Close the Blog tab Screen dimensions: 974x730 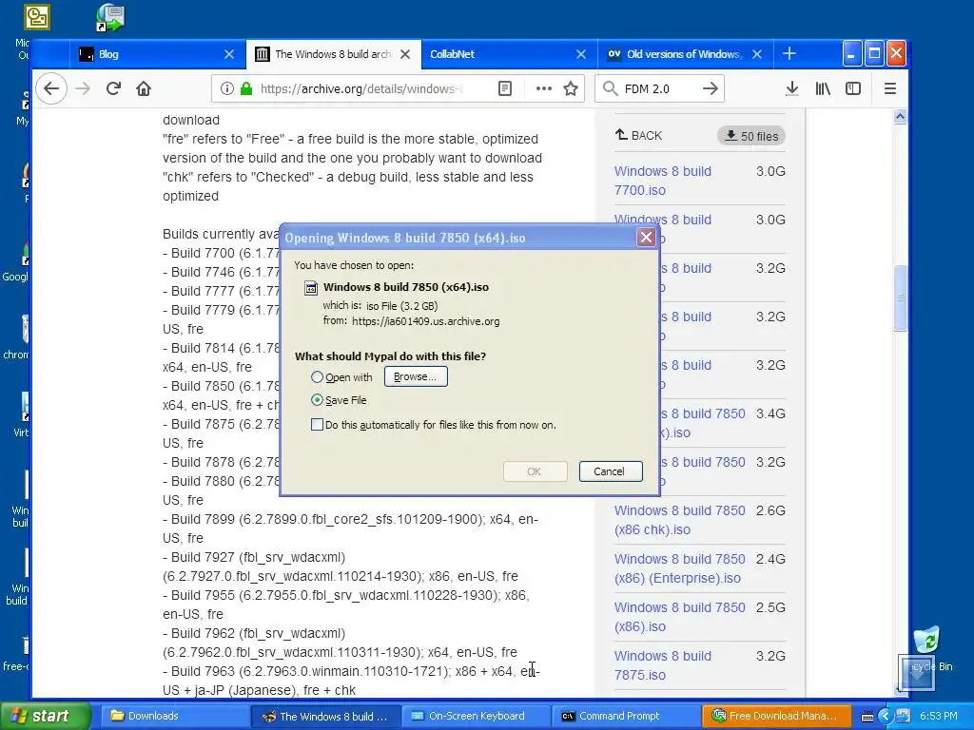(x=229, y=54)
